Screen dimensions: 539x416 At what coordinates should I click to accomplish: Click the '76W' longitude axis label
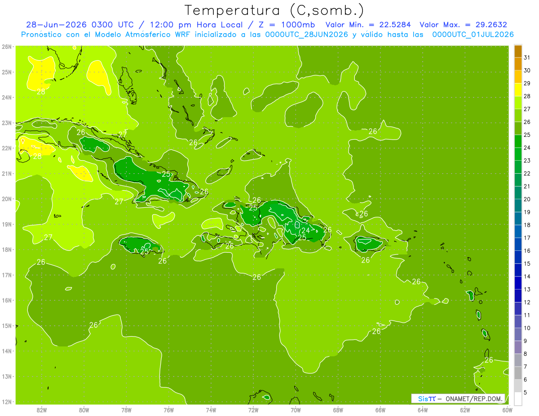tap(169, 410)
